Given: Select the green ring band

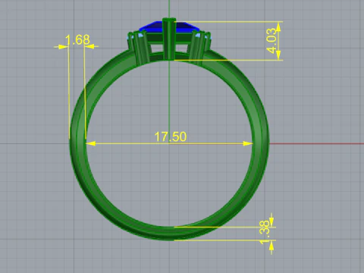Looking at the screenshot, I should [260, 144].
